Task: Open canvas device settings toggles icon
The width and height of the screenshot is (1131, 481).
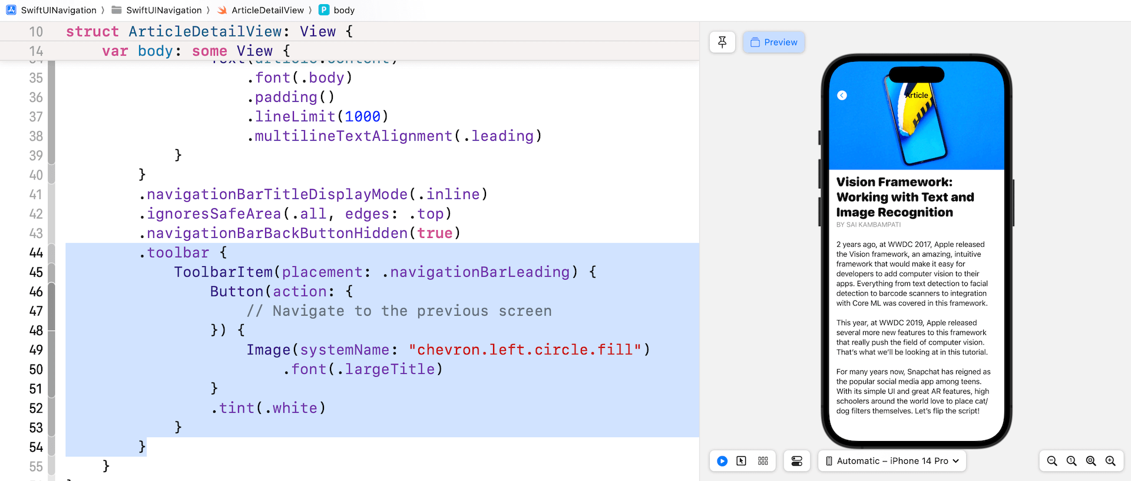Action: click(x=796, y=461)
